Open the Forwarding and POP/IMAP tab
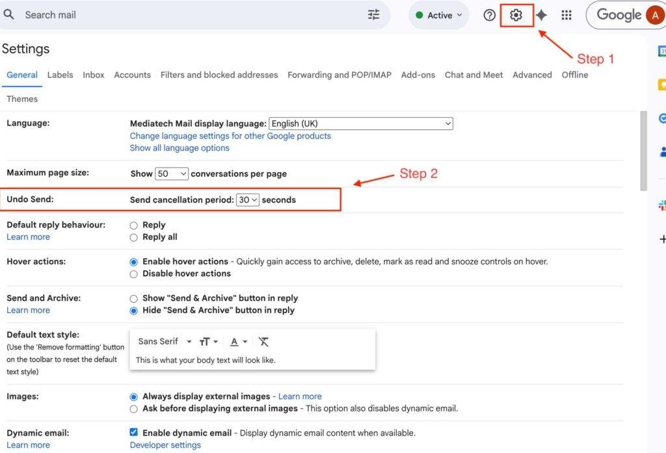The width and height of the screenshot is (666, 453). [340, 75]
